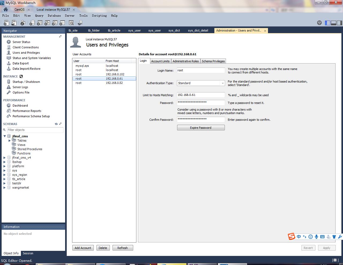This screenshot has width=343, height=265.
Task: Click the Sogou voice input microphone
Action: (316, 237)
